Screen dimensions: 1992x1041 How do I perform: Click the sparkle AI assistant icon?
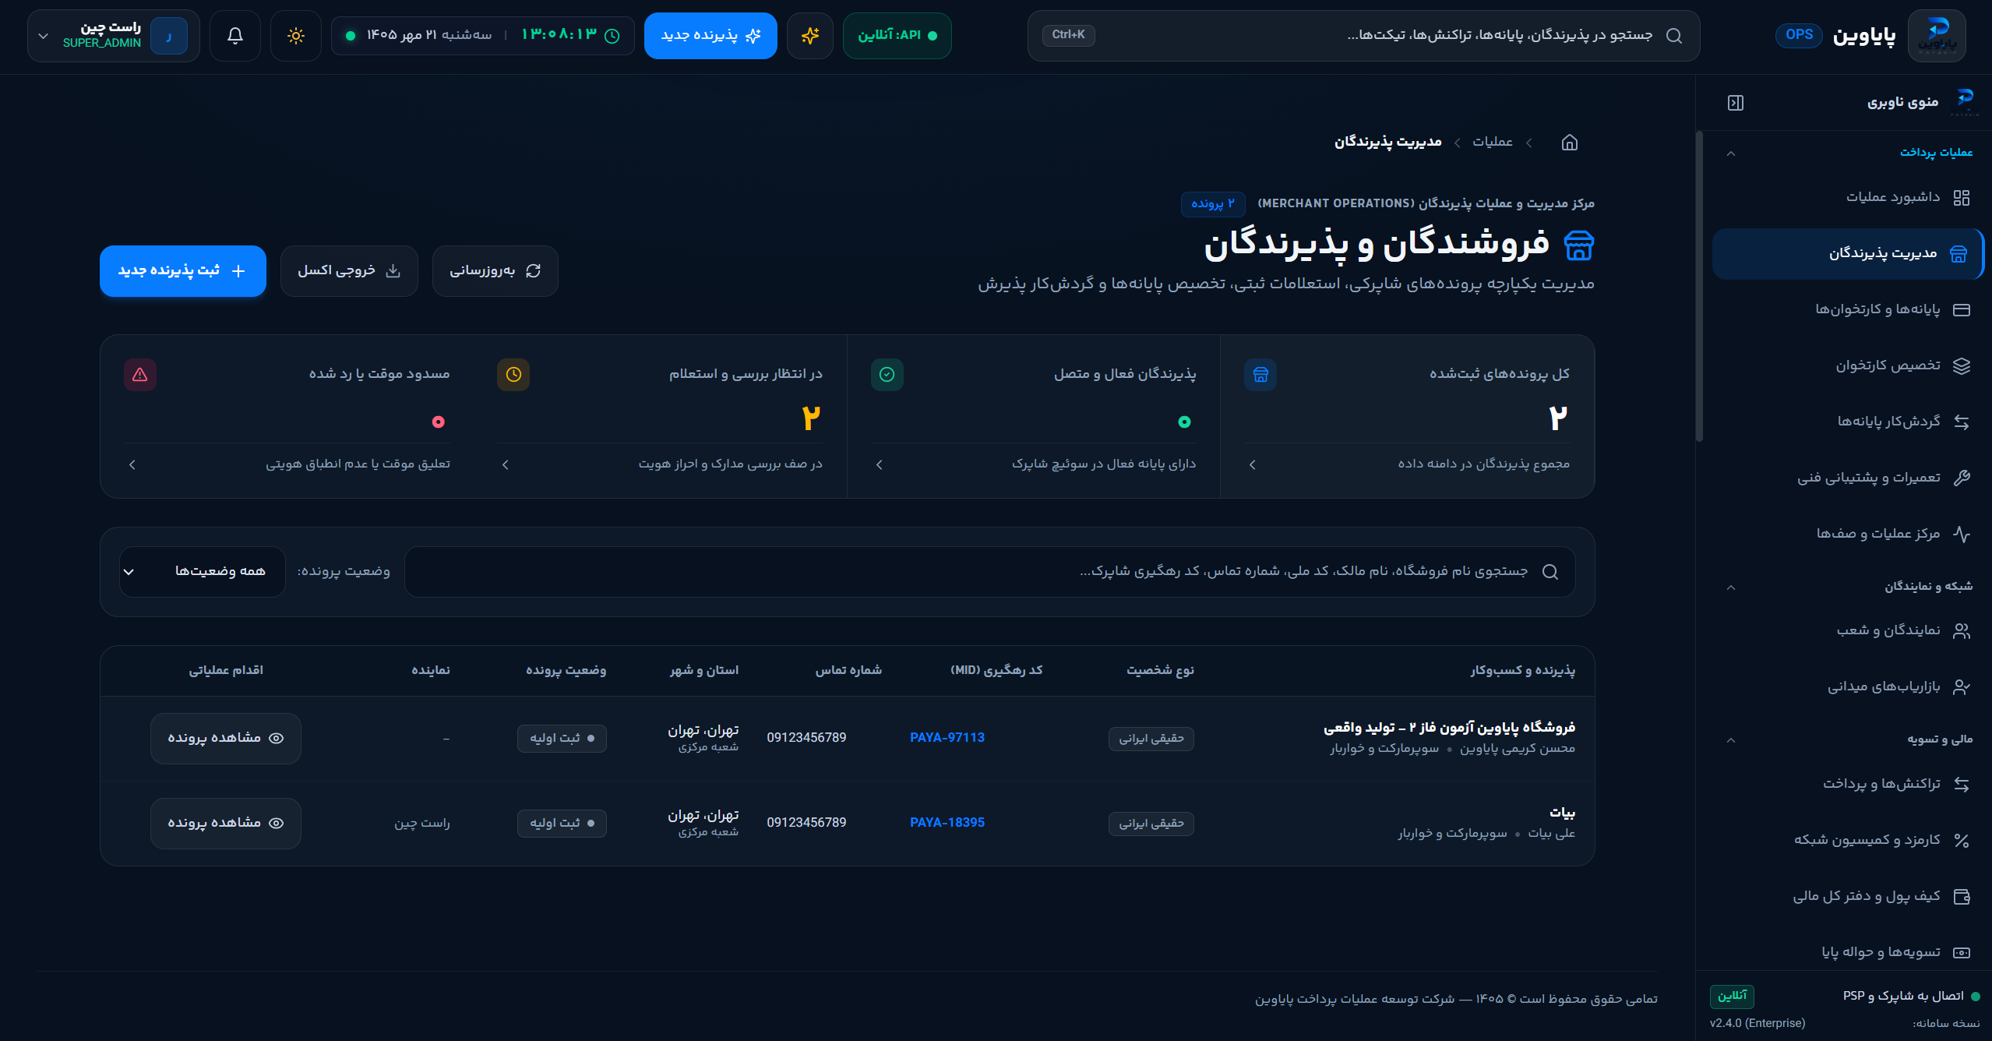(810, 36)
